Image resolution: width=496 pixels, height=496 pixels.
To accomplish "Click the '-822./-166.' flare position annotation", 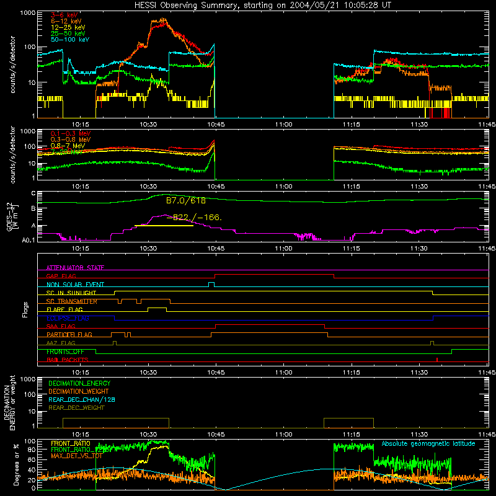I will pos(194,218).
